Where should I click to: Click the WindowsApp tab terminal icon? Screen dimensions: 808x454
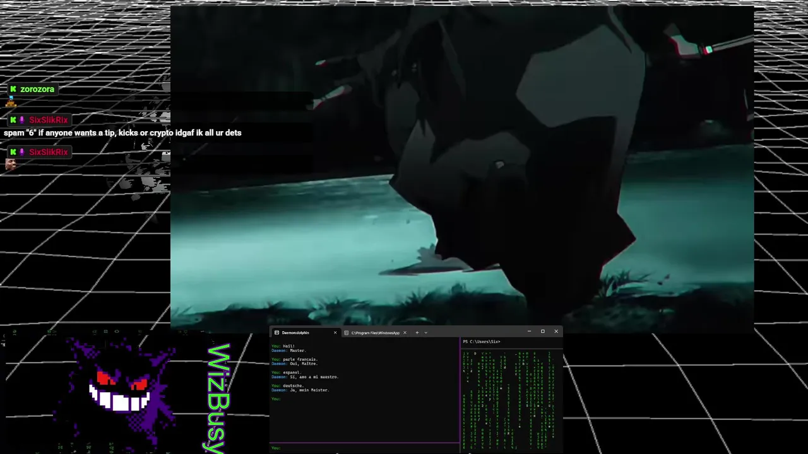coord(347,332)
